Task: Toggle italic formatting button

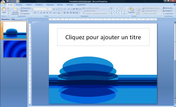Action: point(38,13)
